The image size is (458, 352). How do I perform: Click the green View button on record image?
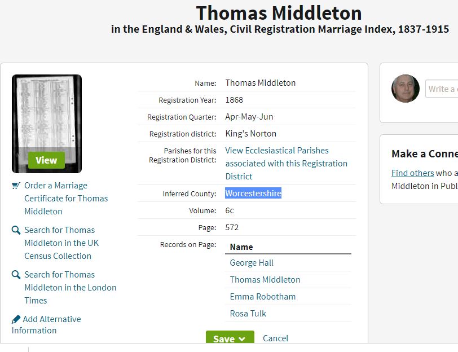(x=46, y=160)
